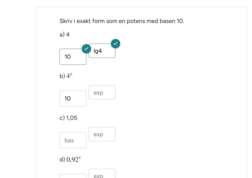The height and width of the screenshot is (178, 252).
Task: Click the exp field under part d)
Action: tap(102, 175)
